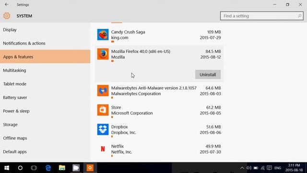This screenshot has width=307, height=173.
Task: Click the 2015-08-12 install date
Action: 211,57
